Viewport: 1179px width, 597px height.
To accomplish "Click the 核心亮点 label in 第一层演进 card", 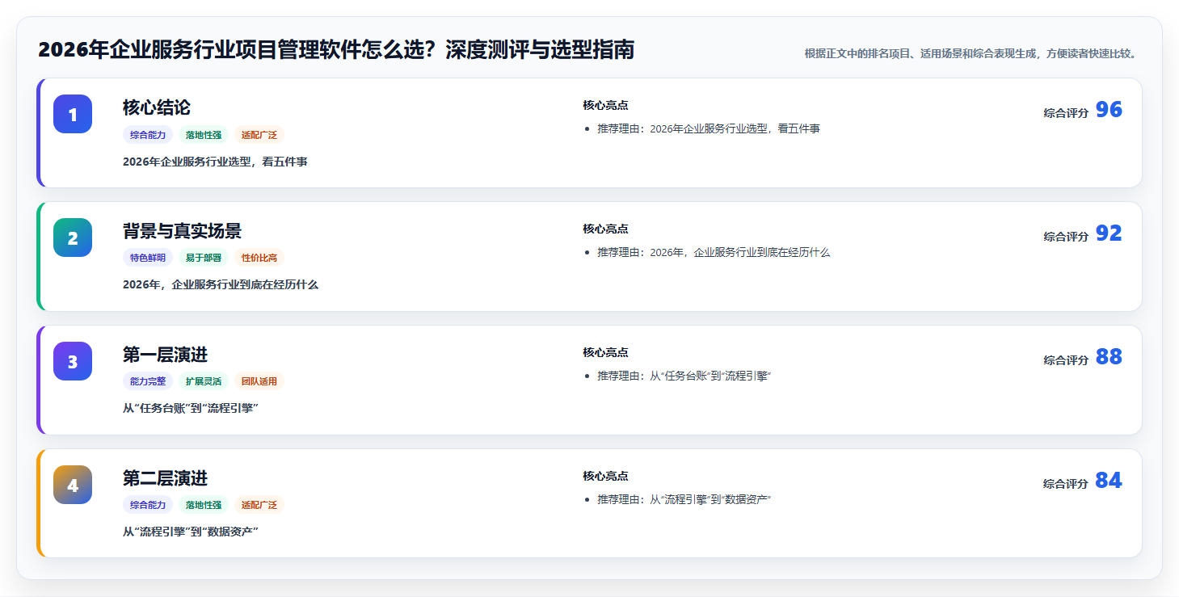I will click(x=605, y=352).
